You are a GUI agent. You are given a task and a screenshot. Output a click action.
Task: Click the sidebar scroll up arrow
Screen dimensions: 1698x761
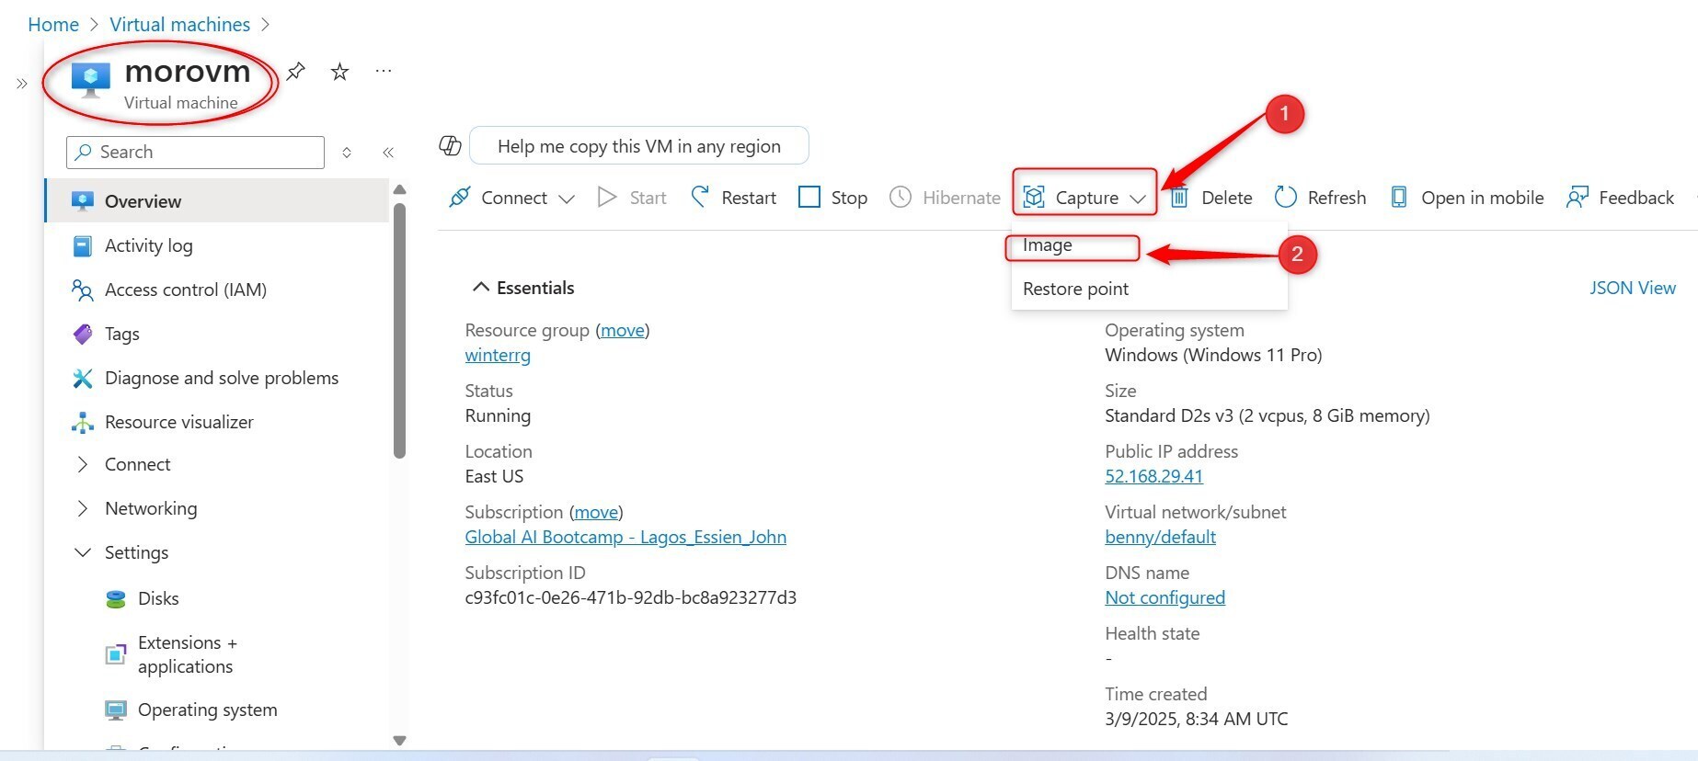coord(399,189)
